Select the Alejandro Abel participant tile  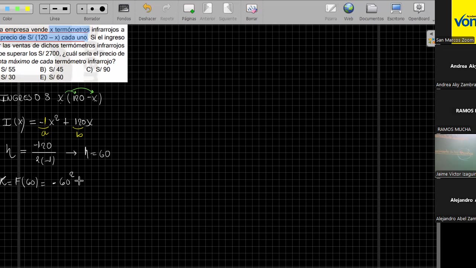pyautogui.click(x=456, y=200)
